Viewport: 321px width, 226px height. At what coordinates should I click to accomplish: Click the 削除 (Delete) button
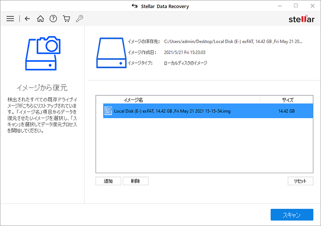pyautogui.click(x=136, y=181)
